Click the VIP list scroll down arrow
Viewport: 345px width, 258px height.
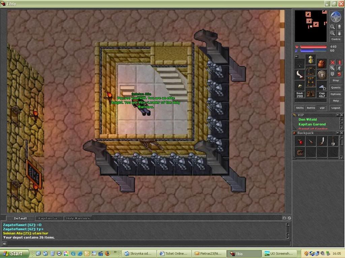342,128
